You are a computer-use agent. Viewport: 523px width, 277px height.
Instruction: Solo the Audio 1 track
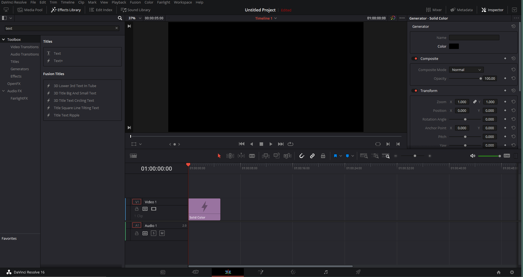point(154,233)
